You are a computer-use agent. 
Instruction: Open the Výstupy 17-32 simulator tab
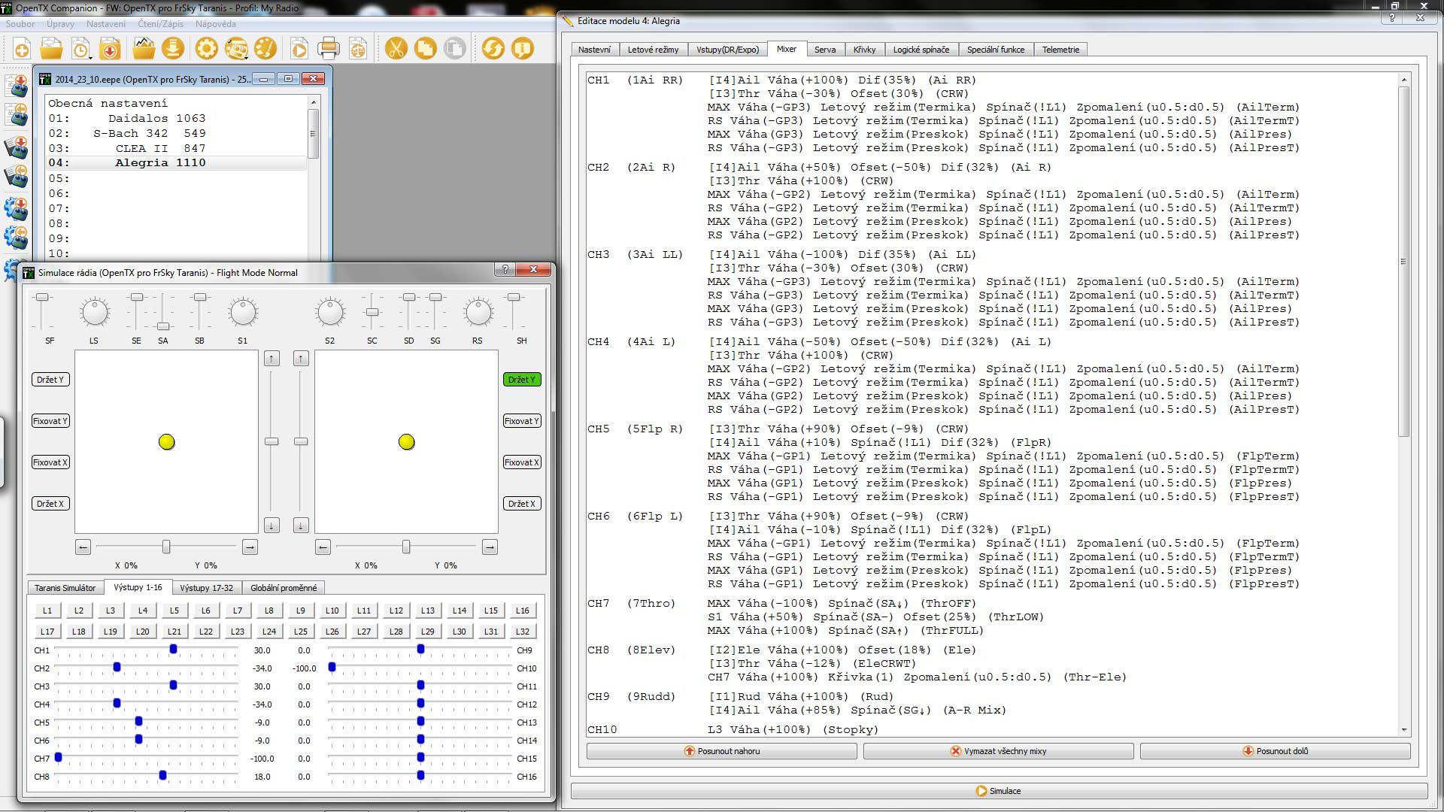pos(206,588)
